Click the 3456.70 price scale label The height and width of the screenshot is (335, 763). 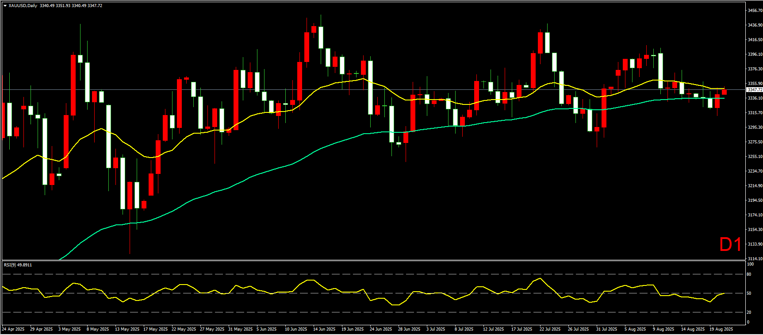pyautogui.click(x=755, y=10)
